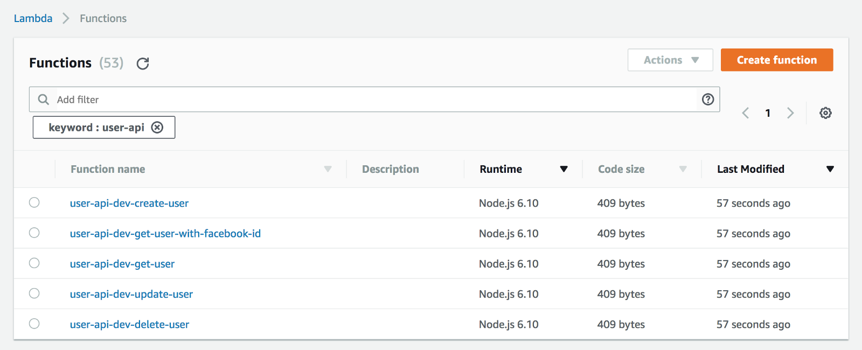
Task: Sort by Last Modified column arrow
Action: [830, 169]
